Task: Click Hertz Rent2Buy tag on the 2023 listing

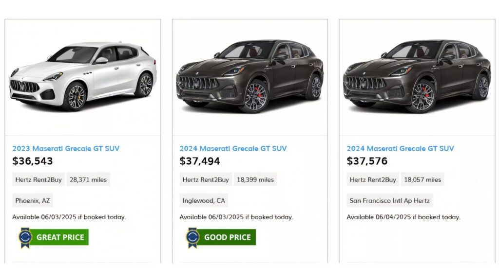Action: point(38,179)
